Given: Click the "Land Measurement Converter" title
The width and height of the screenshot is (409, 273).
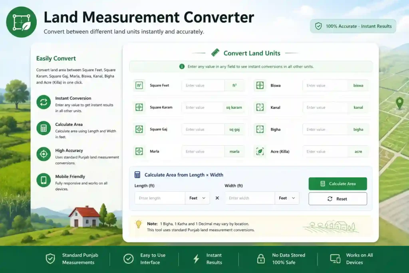Looking at the screenshot, I should click(x=149, y=17).
